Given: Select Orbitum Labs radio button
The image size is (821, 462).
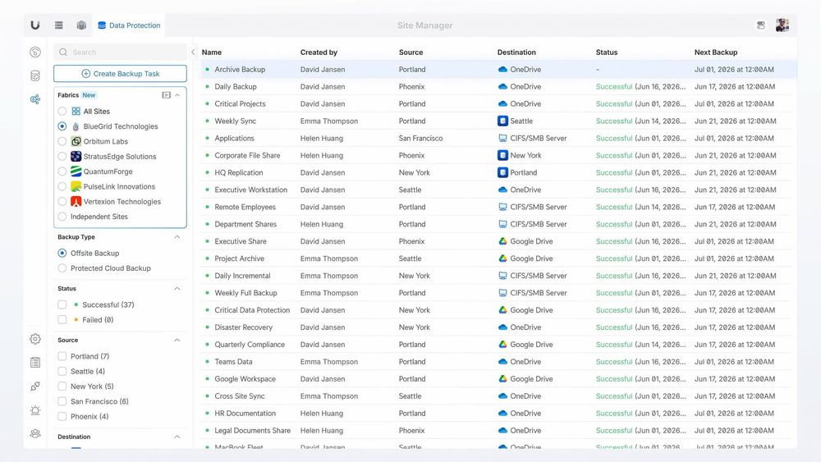Looking at the screenshot, I should pyautogui.click(x=62, y=141).
